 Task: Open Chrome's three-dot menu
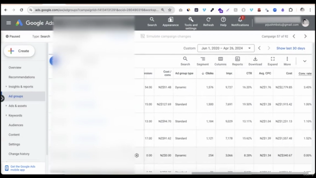[x=310, y=10]
